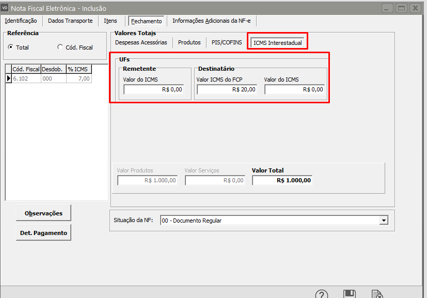
Task: Click the help question mark icon
Action: [322, 294]
